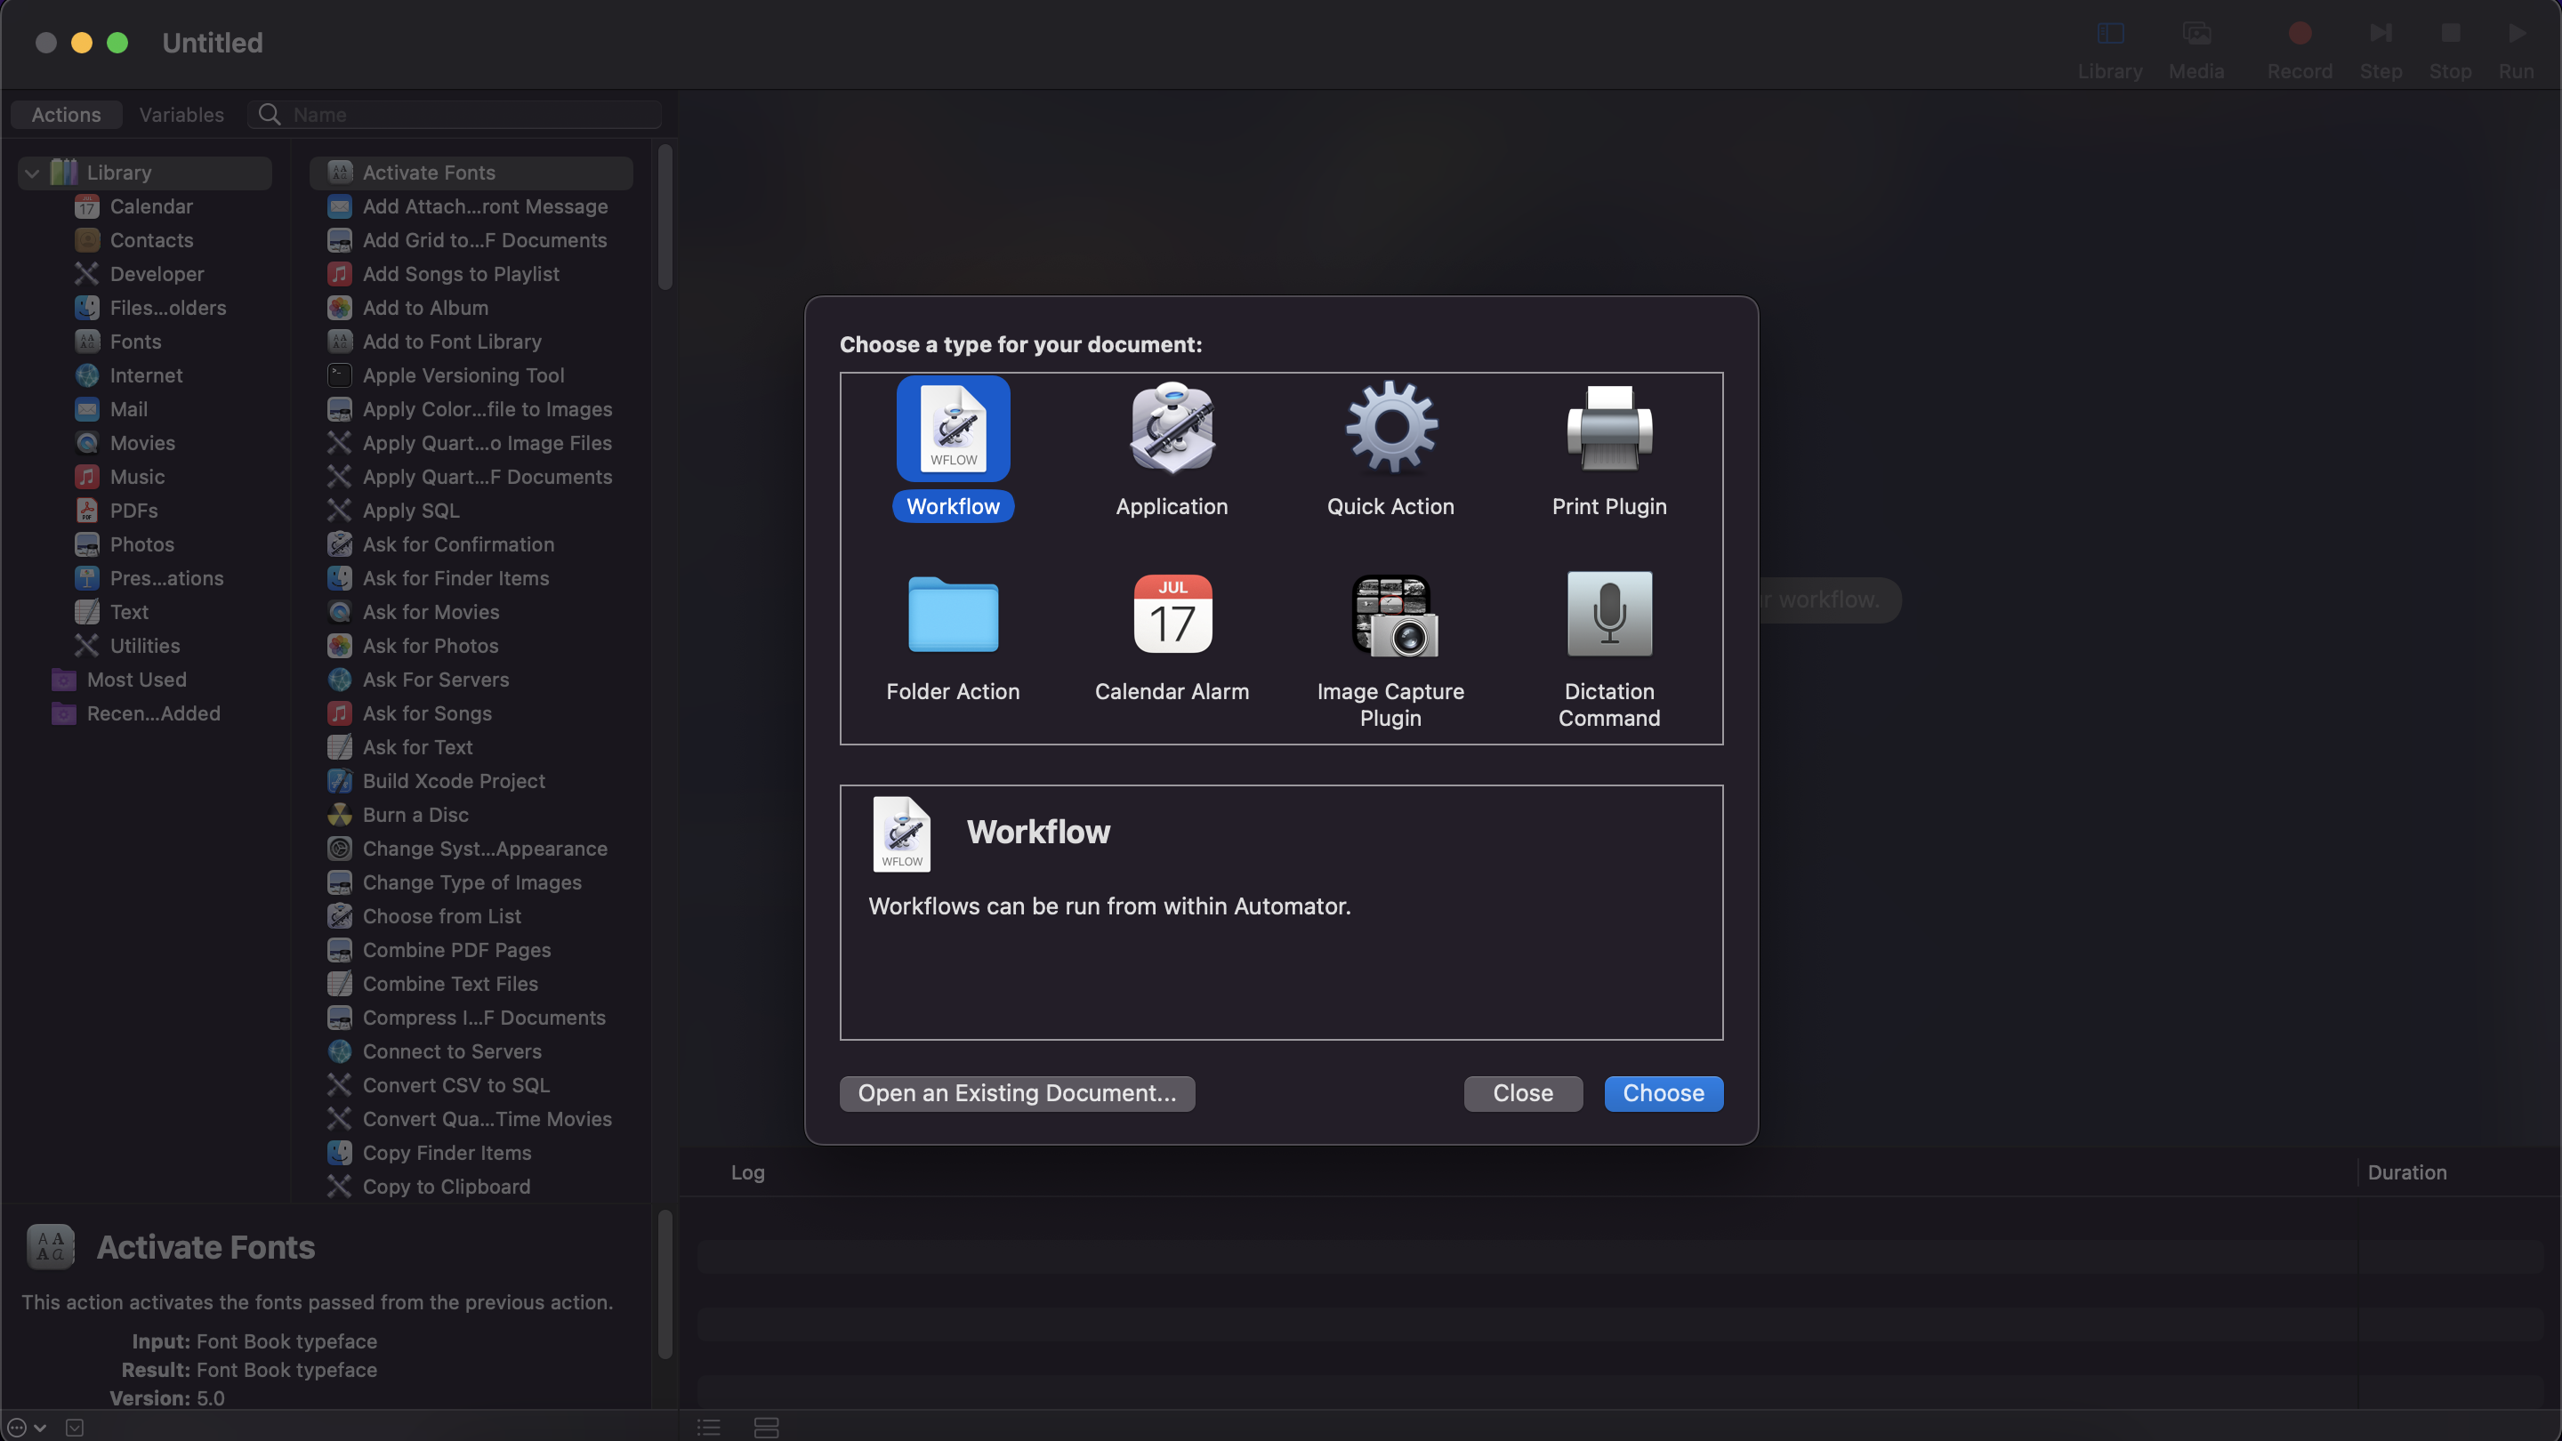The image size is (2562, 1441).
Task: Click the Media toolbar icon
Action: [2196, 34]
